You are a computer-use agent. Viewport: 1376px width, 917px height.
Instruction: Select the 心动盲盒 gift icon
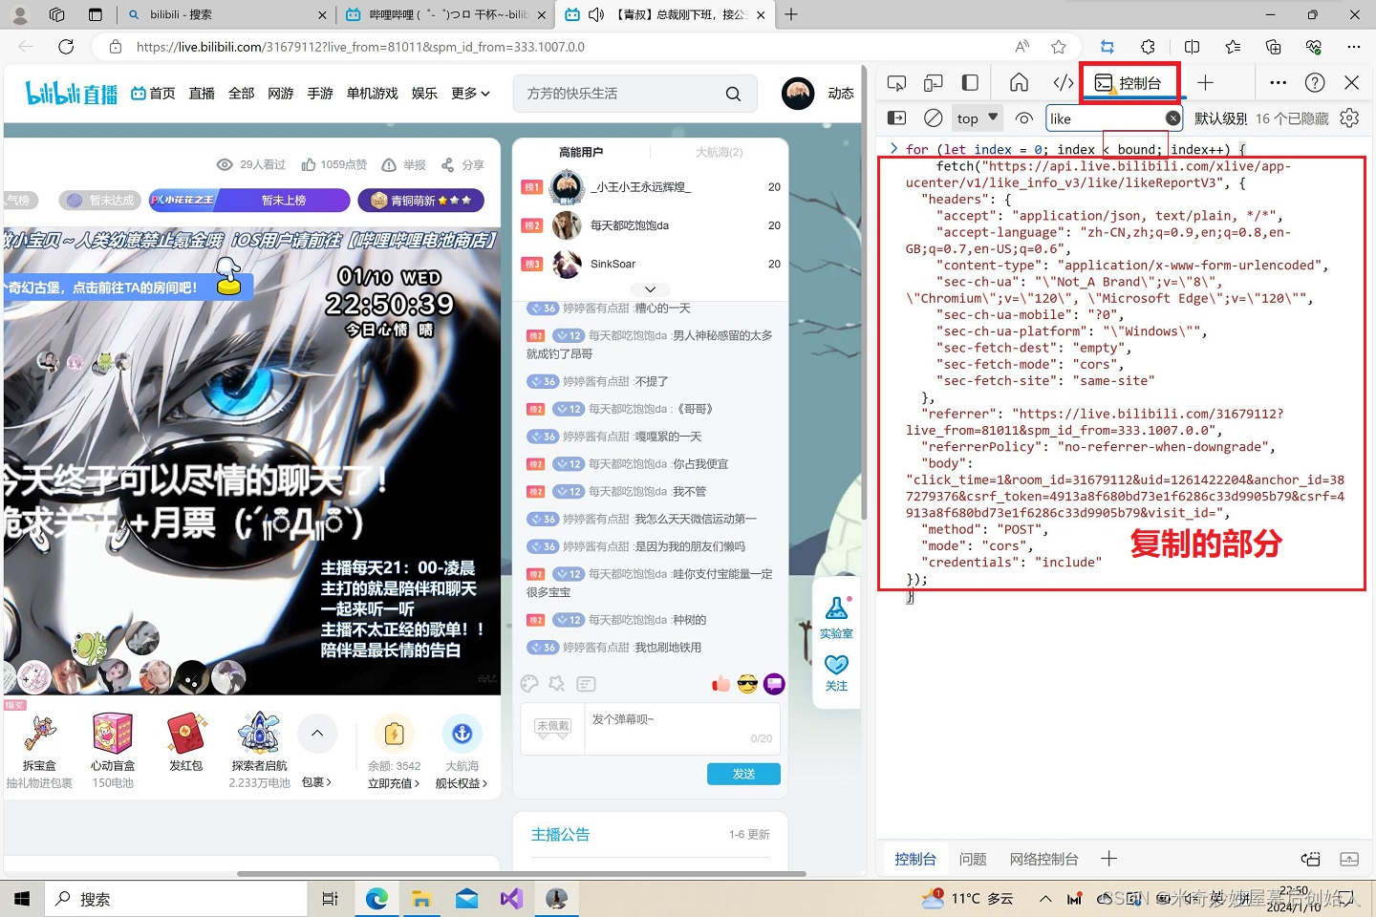(113, 734)
